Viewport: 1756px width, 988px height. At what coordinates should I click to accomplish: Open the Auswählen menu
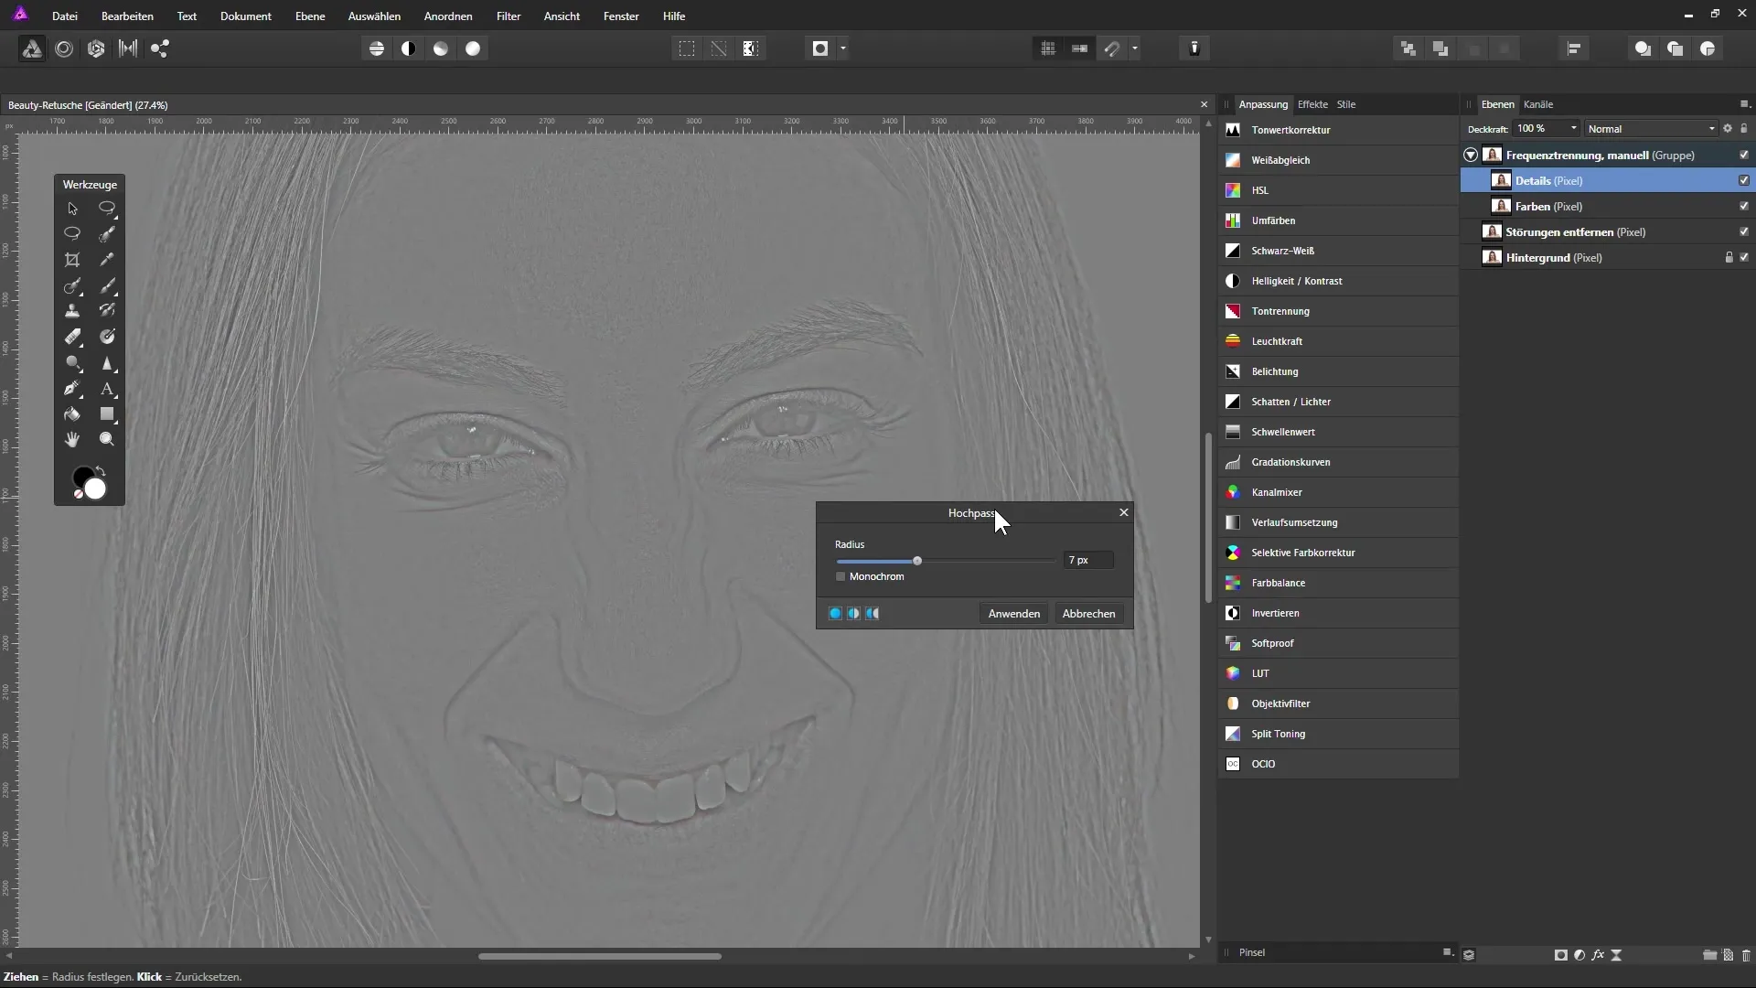[x=374, y=16]
